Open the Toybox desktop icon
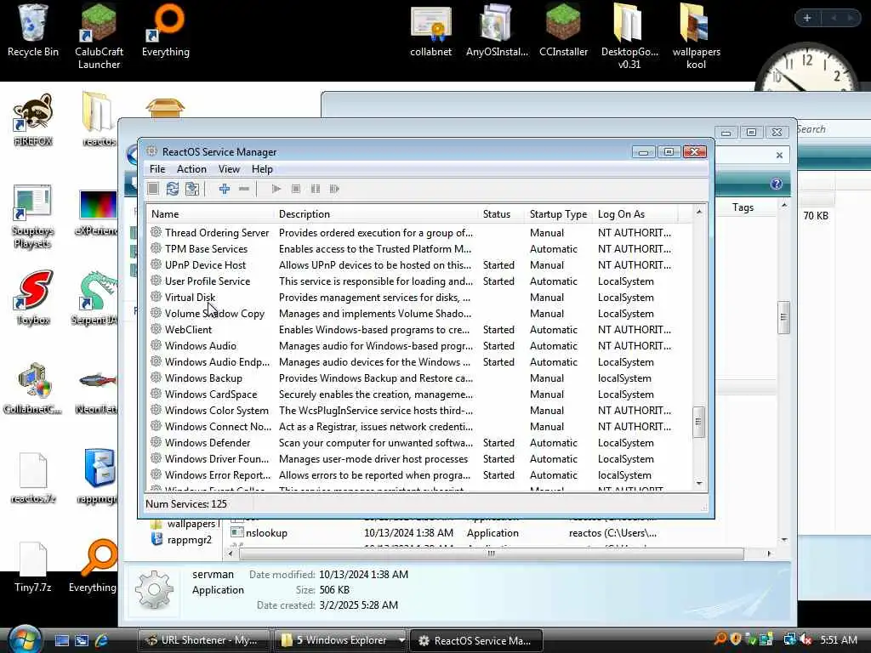The width and height of the screenshot is (871, 653). coord(33,297)
